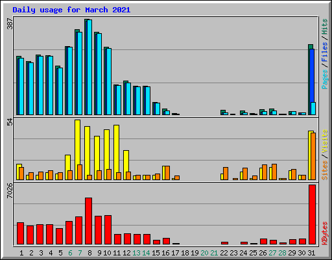Click green day 13 on the x-axis
This screenshot has width=332, height=260.
coord(136,253)
